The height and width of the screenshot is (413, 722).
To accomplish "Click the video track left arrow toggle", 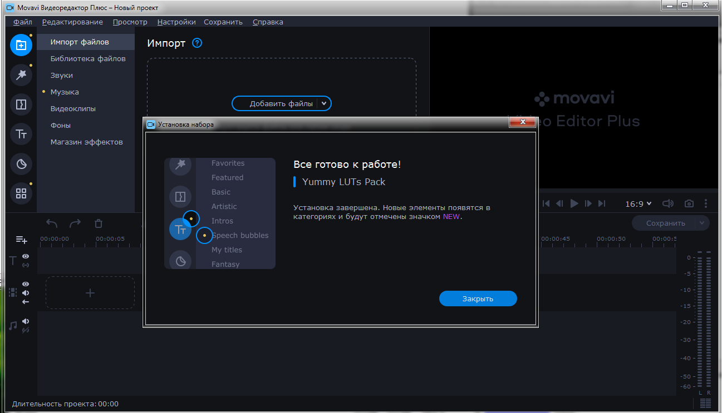I will (x=26, y=302).
